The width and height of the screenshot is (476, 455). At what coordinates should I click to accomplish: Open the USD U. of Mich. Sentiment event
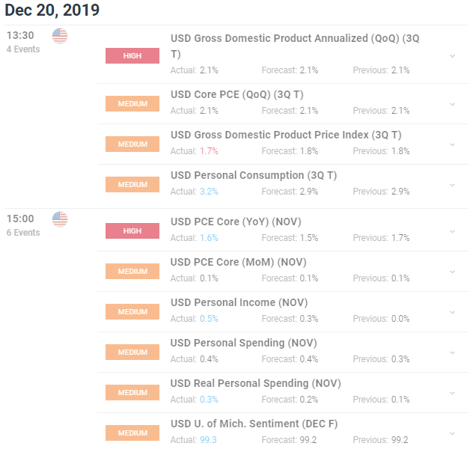(254, 424)
